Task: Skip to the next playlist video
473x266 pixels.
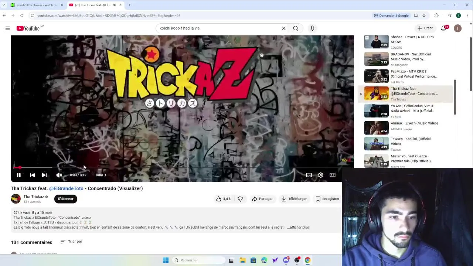Action: coord(44,175)
